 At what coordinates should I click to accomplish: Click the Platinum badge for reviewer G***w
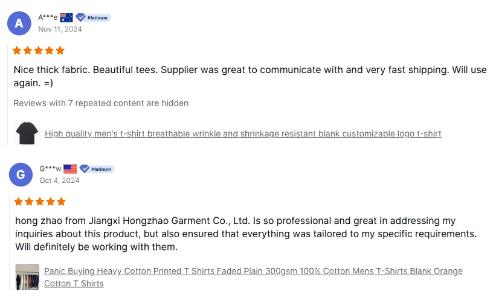point(97,169)
